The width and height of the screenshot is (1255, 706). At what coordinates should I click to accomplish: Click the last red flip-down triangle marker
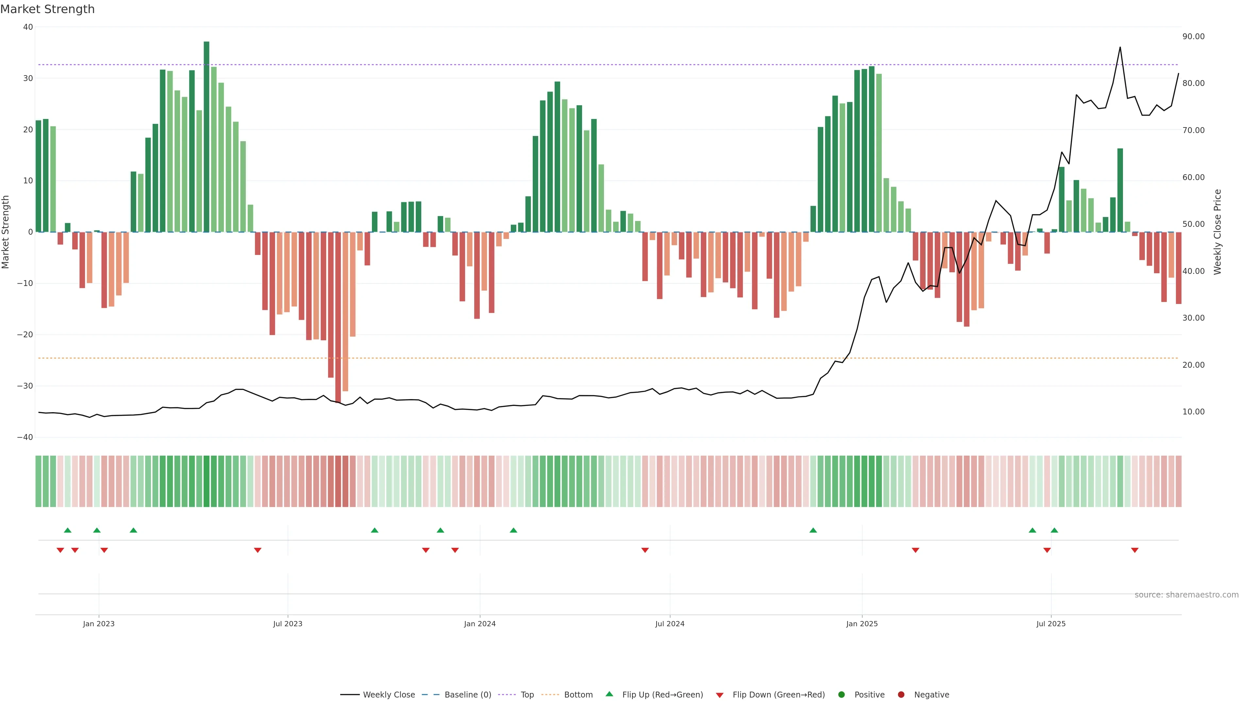[x=1135, y=550]
